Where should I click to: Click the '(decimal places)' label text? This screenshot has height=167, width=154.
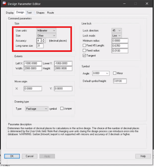click(x=58, y=41)
